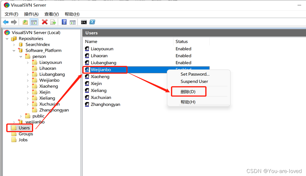Click the user icon beside Xieliang
This screenshot has height=176, width=306.
87,90
